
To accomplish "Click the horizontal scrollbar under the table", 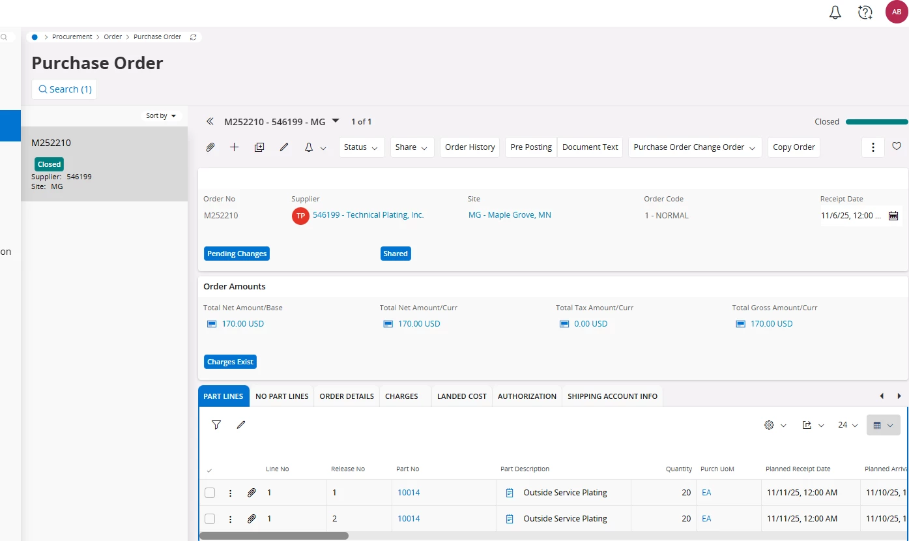I will 274,536.
